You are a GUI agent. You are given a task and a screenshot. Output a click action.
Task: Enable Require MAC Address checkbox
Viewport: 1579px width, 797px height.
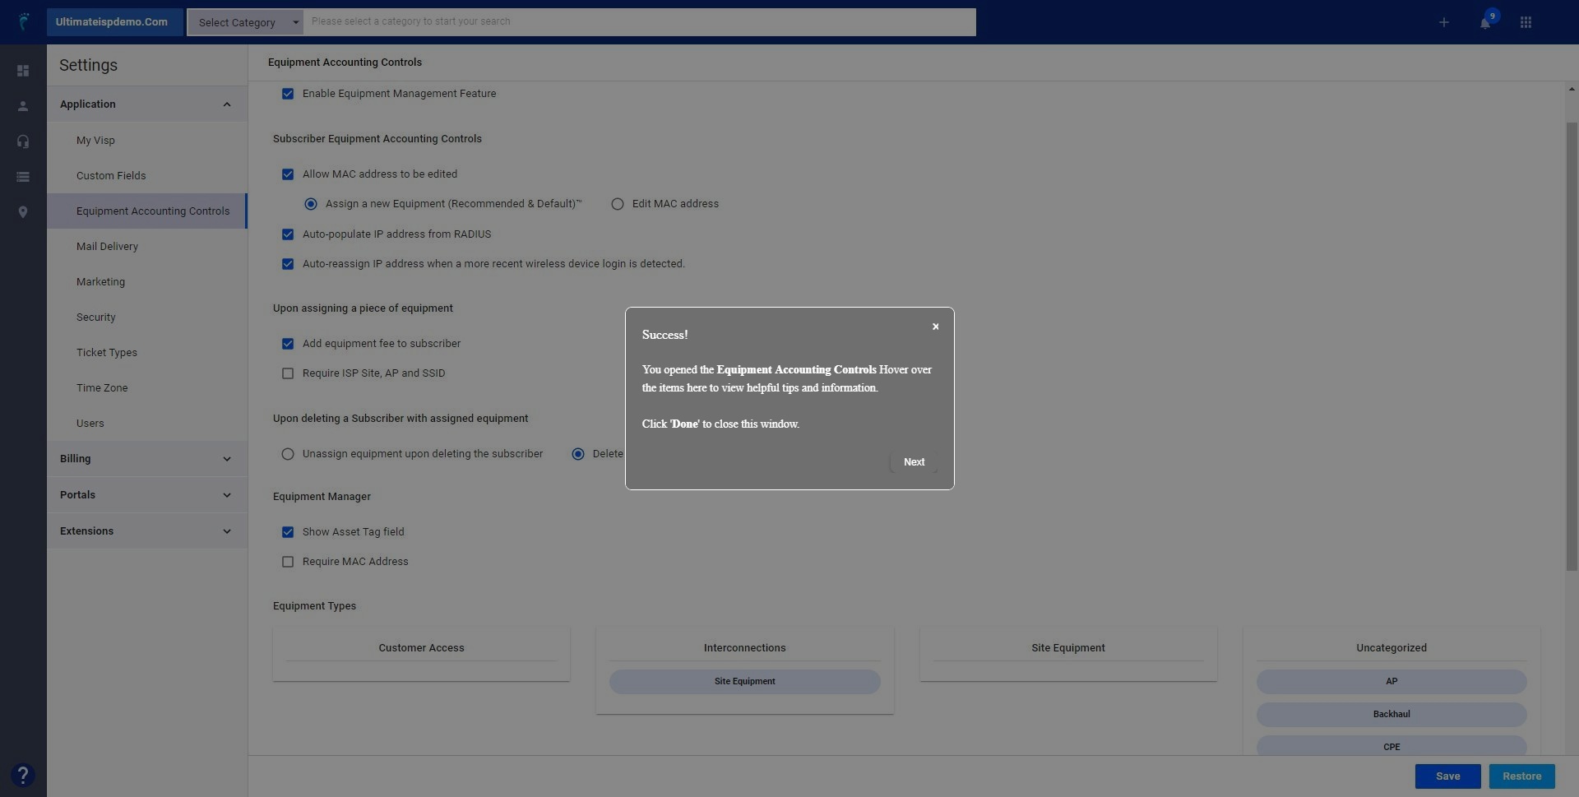point(288,562)
